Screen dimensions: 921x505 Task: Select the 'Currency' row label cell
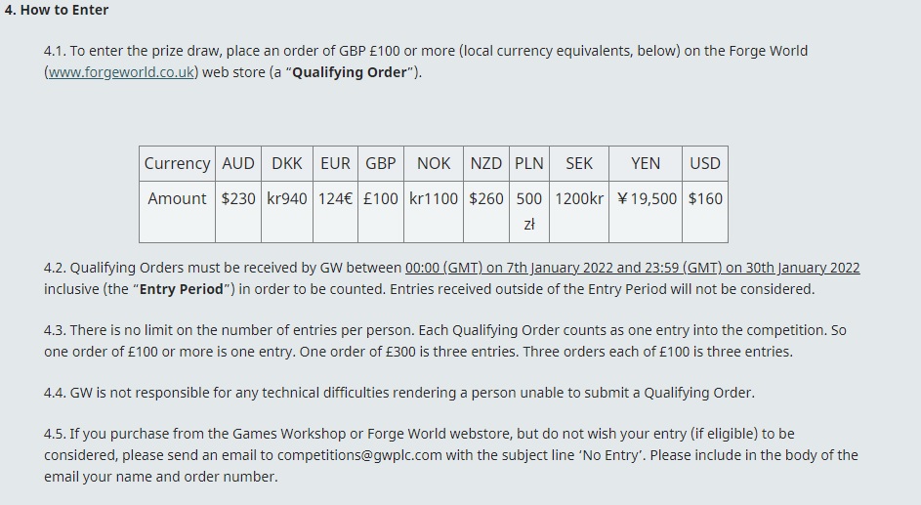click(x=178, y=163)
